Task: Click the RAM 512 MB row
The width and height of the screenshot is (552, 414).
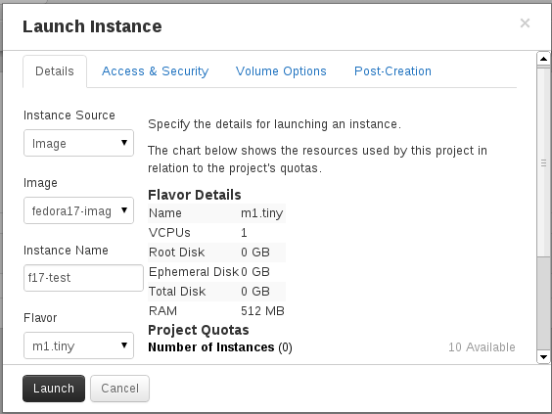Action: coord(216,311)
